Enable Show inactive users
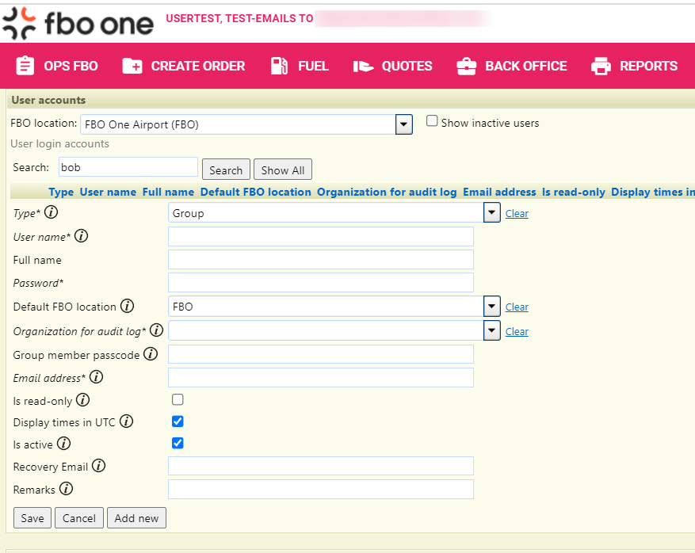 pyautogui.click(x=432, y=120)
